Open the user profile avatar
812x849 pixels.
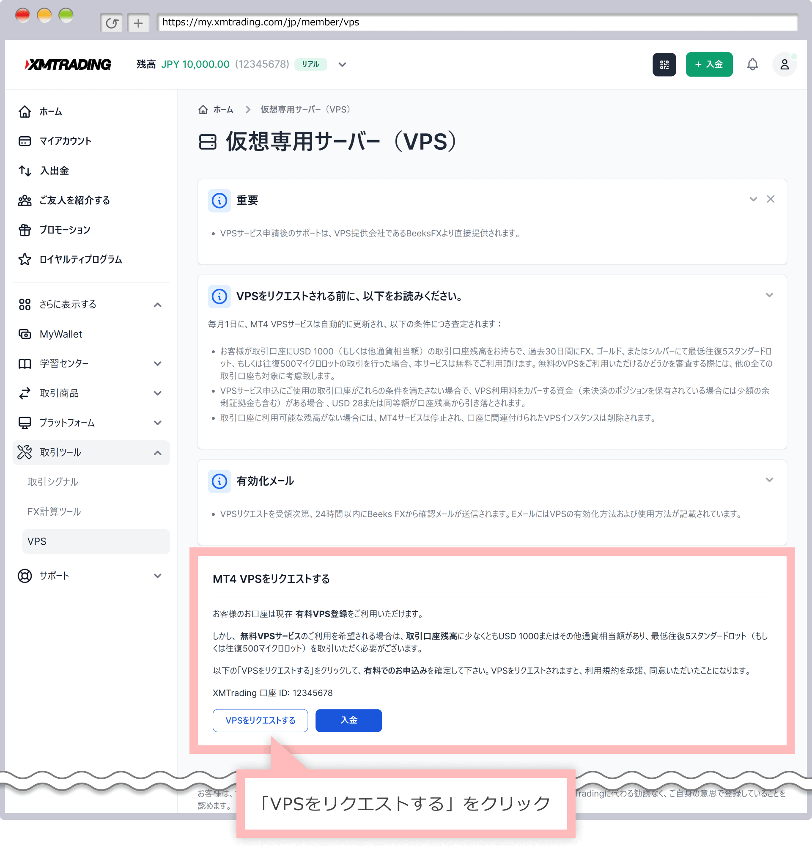[x=784, y=64]
